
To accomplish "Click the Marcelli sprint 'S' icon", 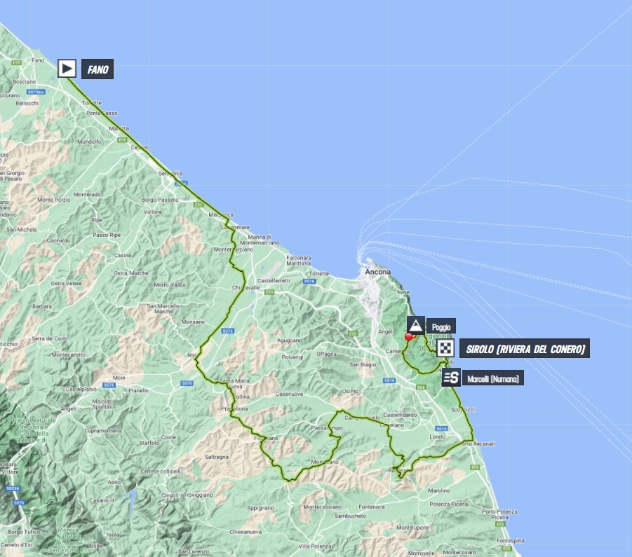I will pyautogui.click(x=451, y=378).
